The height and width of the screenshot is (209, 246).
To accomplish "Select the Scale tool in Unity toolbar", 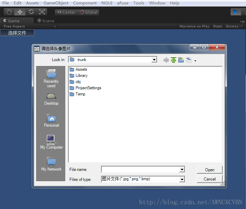I will (x=42, y=12).
